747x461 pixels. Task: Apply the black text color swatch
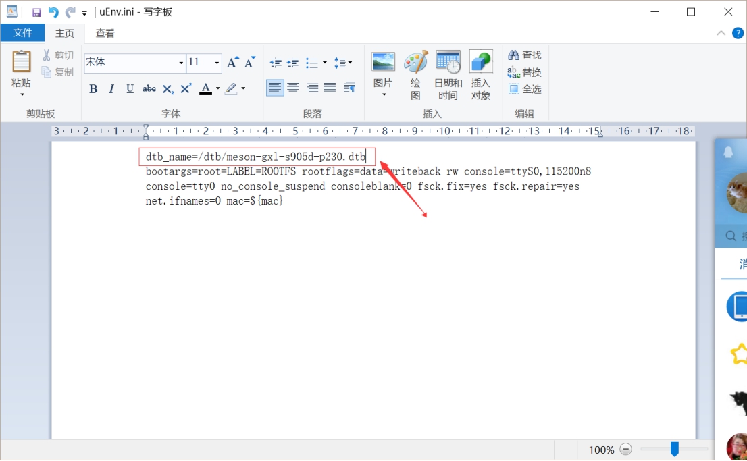coord(205,88)
